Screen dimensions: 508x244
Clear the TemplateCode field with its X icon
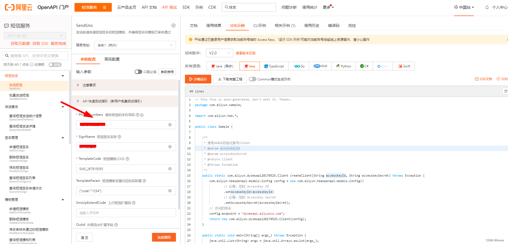click(x=170, y=169)
